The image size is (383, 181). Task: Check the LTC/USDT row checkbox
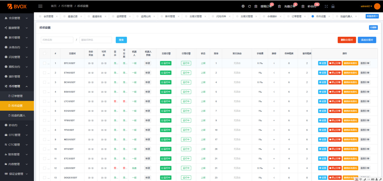(45, 101)
